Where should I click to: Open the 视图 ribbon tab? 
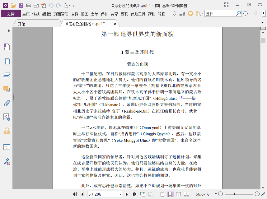coord(84,14)
